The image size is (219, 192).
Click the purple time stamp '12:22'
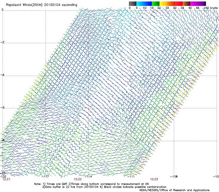[x=78, y=179]
